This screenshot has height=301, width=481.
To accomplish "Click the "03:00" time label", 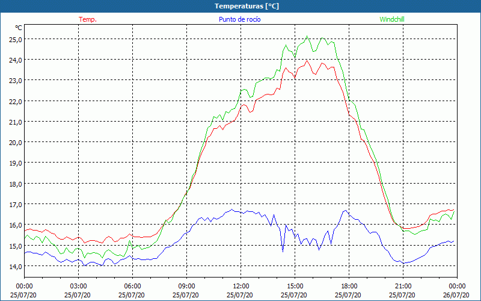I will click(78, 287).
